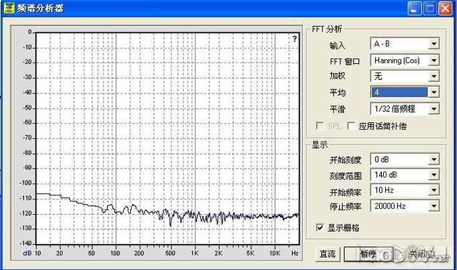The height and width of the screenshot is (270, 457).
Task: Click the spectrum analyzer title bar icon
Action: [x=9, y=8]
